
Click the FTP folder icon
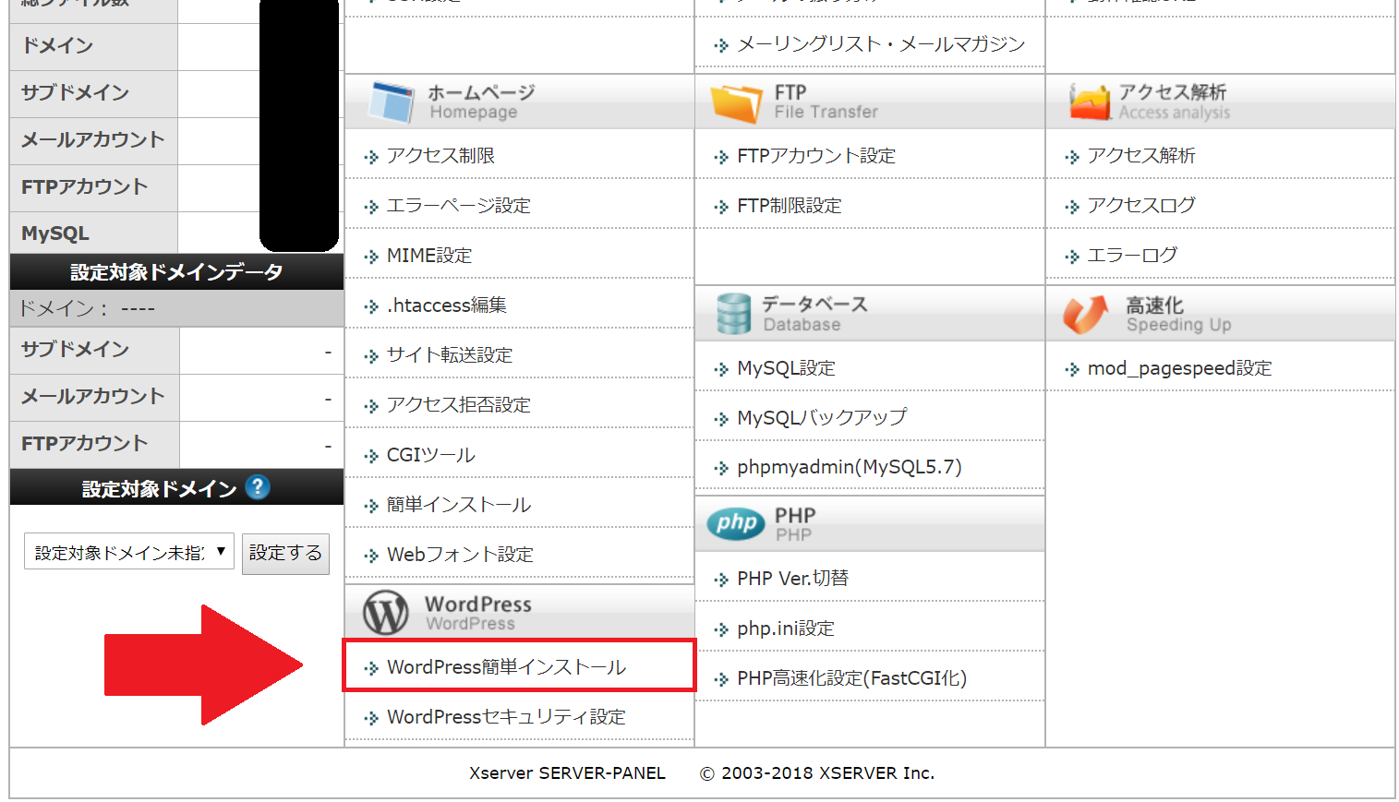coord(736,102)
